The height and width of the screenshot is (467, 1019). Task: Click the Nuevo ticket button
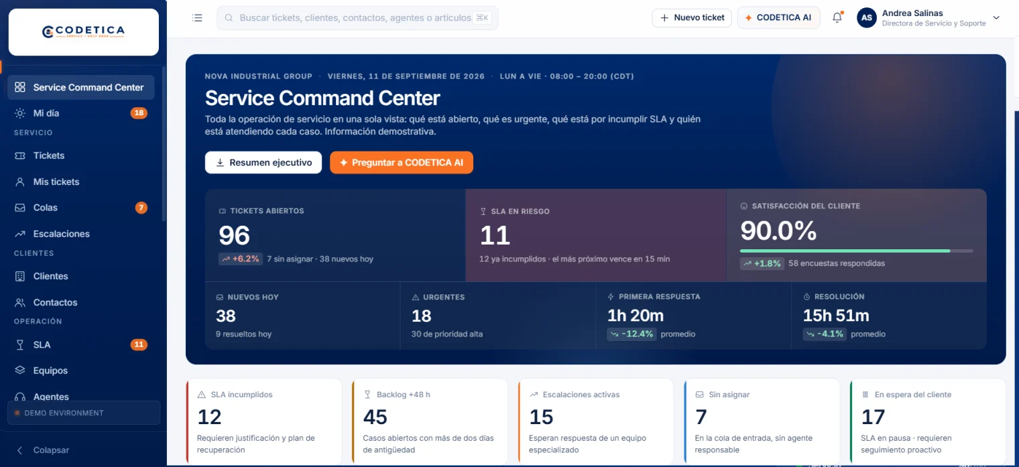692,18
